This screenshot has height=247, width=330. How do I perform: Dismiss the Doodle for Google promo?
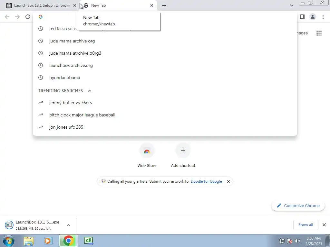(x=228, y=181)
